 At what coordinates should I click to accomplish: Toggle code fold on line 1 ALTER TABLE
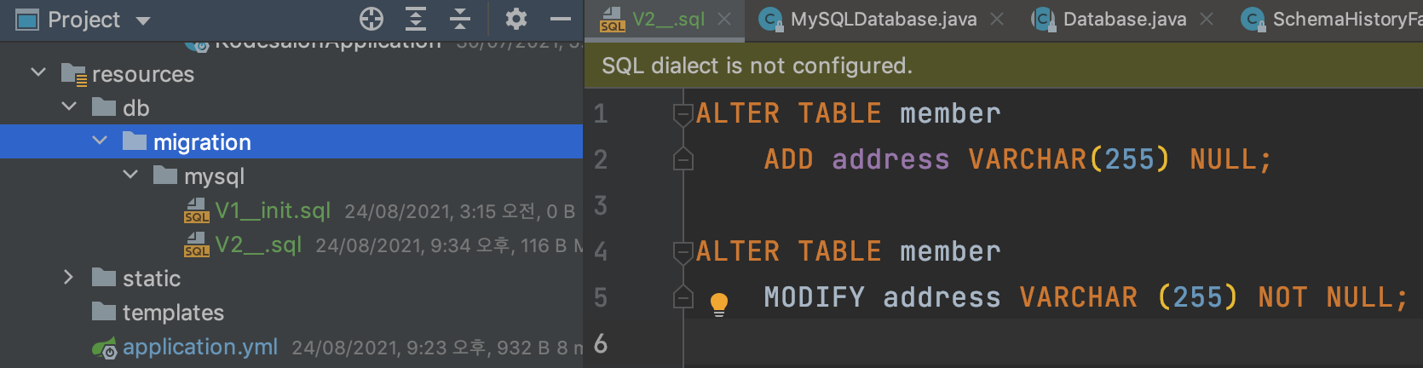tap(683, 113)
